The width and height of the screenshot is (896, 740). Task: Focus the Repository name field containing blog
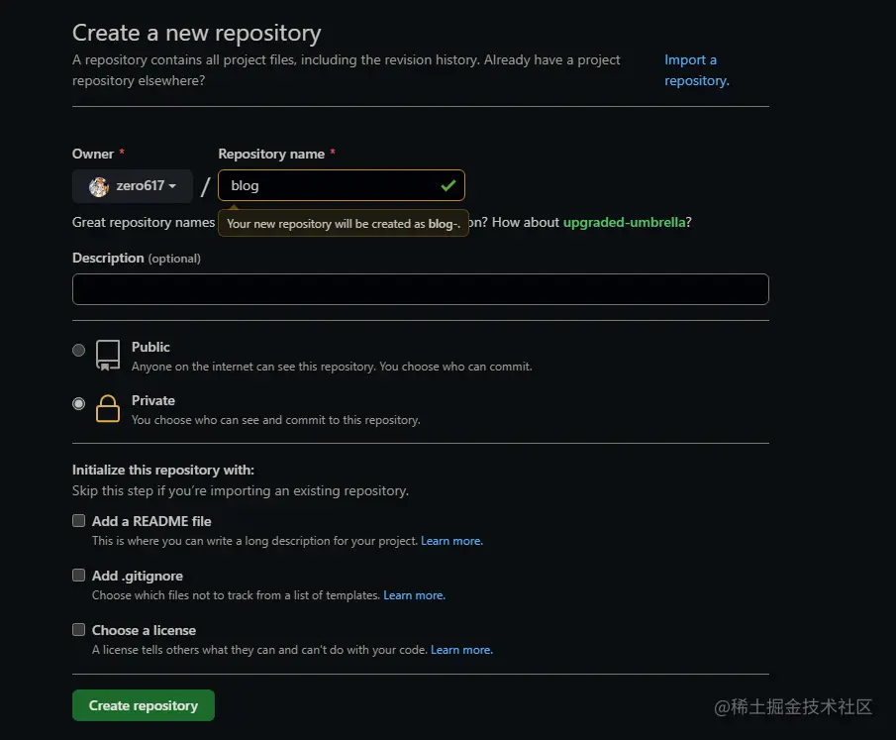pos(342,185)
